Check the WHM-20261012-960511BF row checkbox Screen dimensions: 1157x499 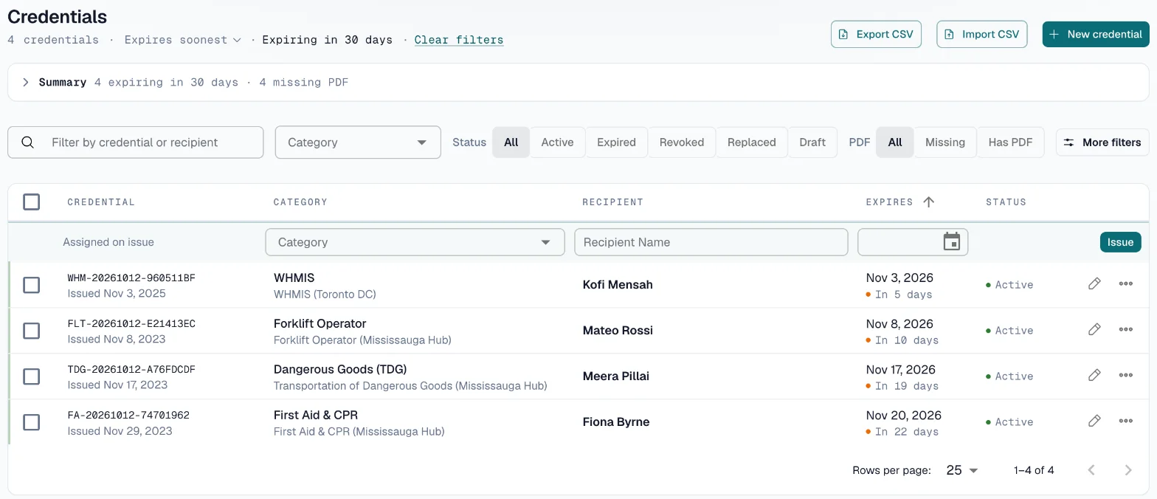(x=31, y=285)
